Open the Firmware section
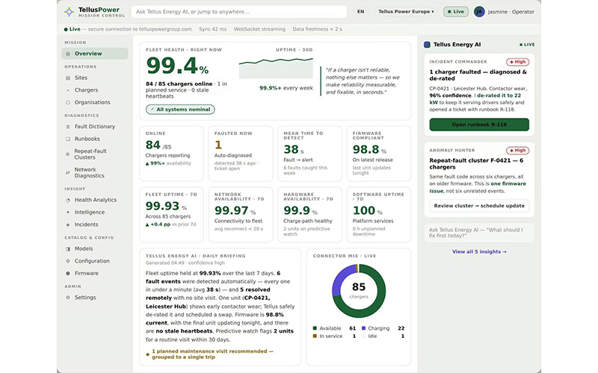 tap(95, 273)
